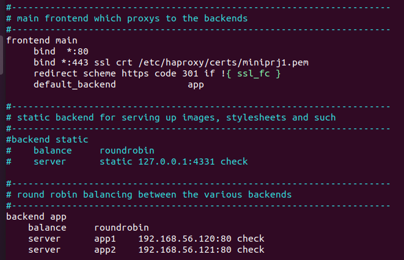Click the 'backend app' line

tap(36, 217)
